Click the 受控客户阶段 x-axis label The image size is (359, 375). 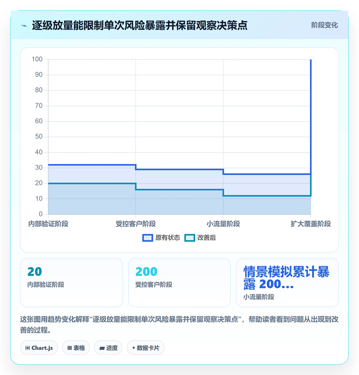click(136, 224)
